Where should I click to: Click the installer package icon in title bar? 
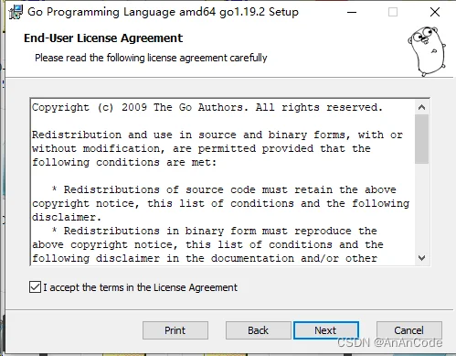[16, 12]
